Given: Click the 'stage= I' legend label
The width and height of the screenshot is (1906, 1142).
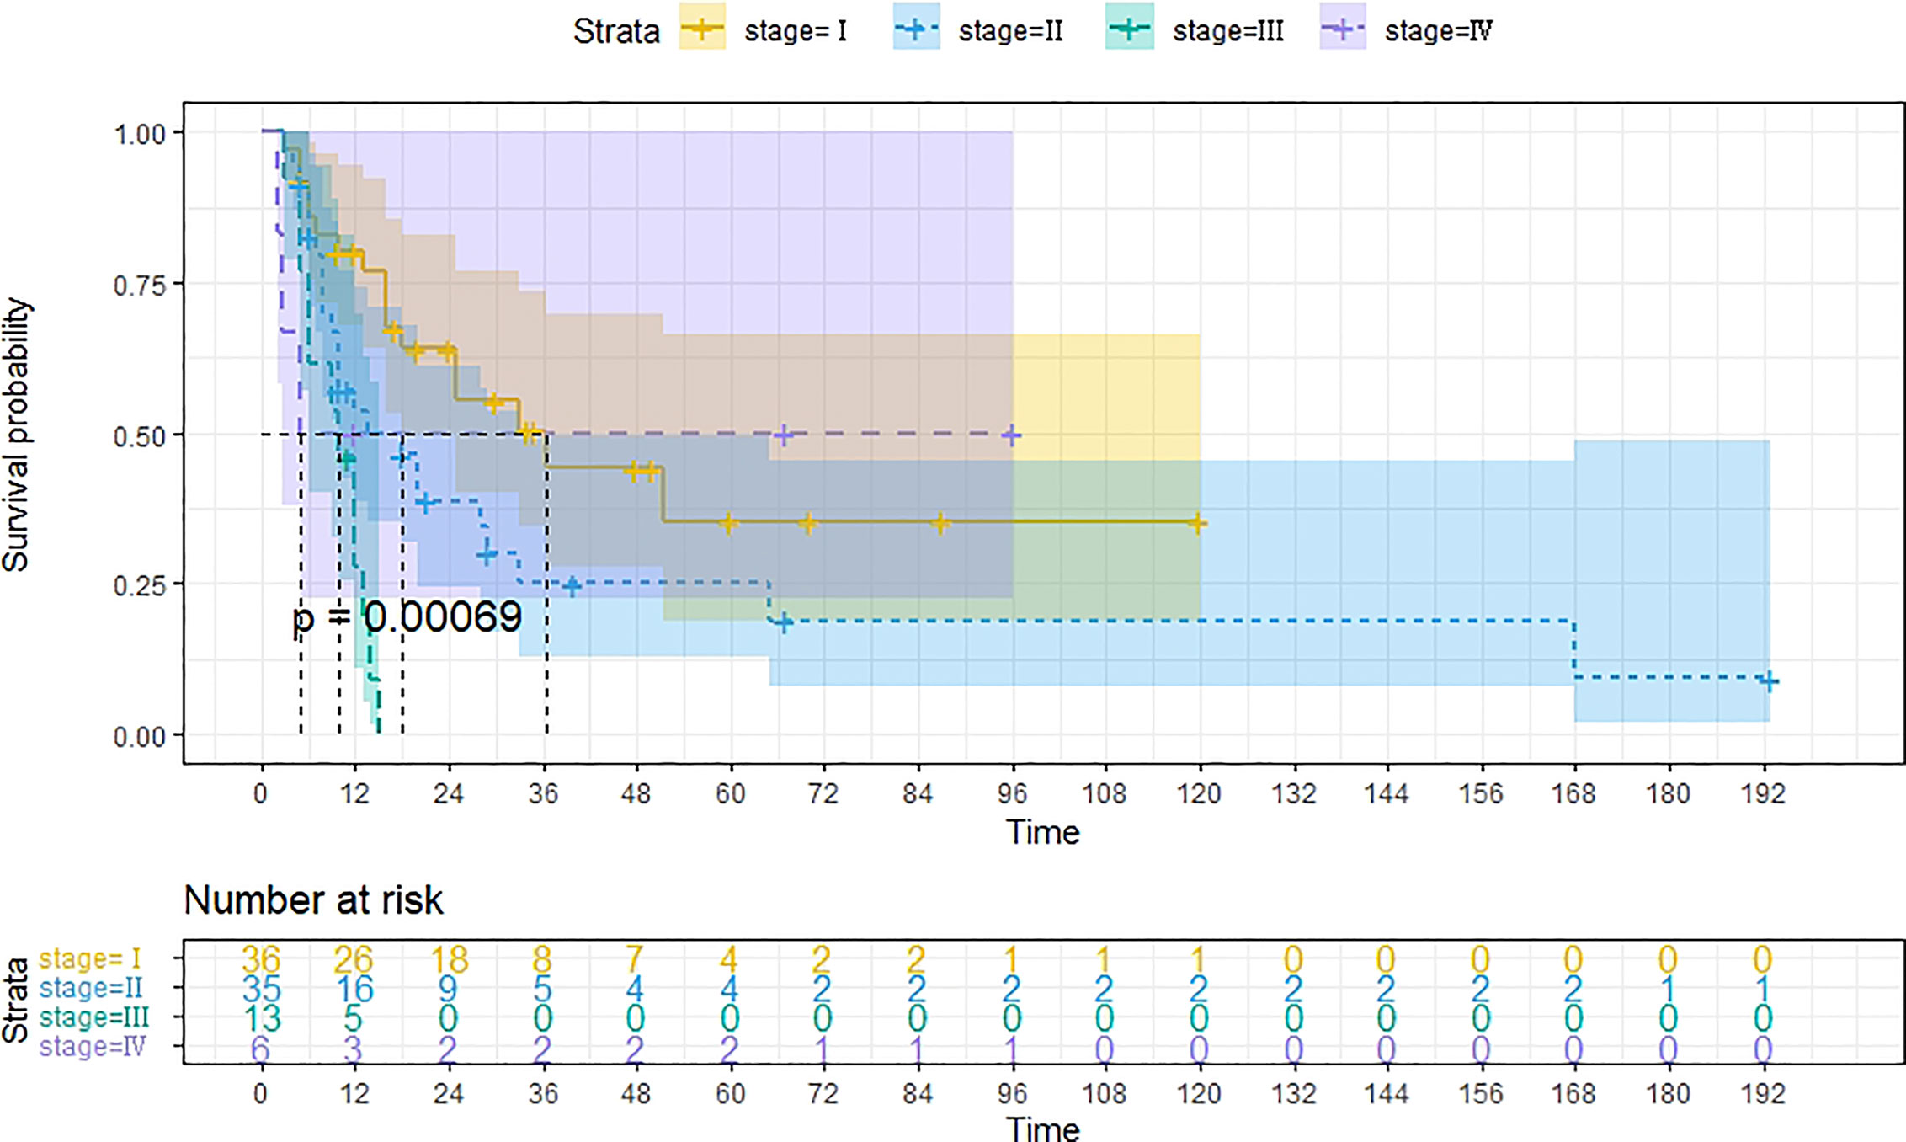Looking at the screenshot, I should tap(796, 32).
